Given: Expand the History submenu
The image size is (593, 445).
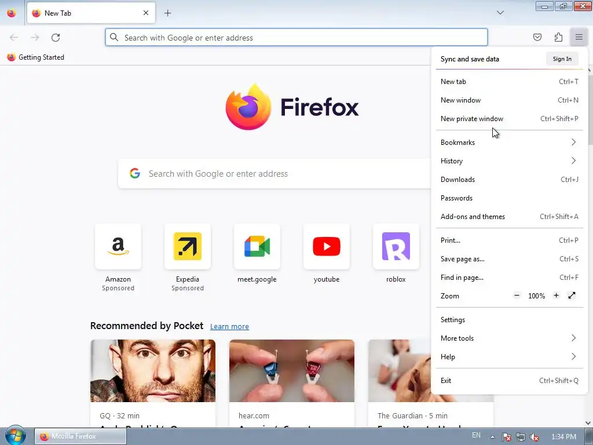Looking at the screenshot, I should (x=510, y=161).
